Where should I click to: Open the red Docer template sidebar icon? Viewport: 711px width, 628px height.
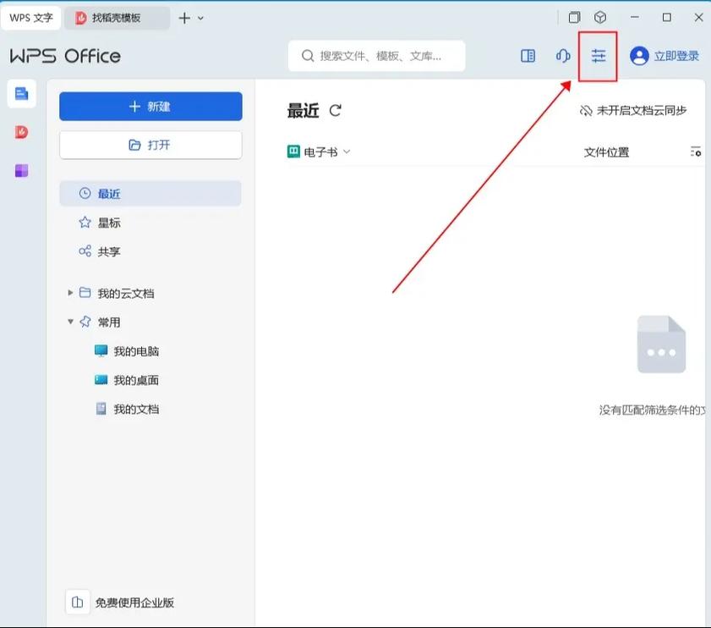(21, 132)
